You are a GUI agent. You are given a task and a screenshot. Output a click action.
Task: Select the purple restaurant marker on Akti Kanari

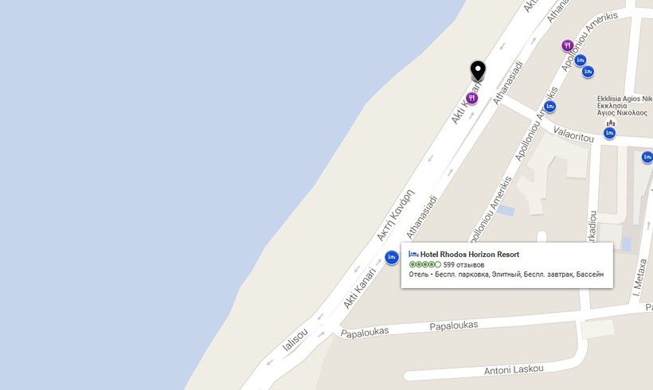coord(472,98)
